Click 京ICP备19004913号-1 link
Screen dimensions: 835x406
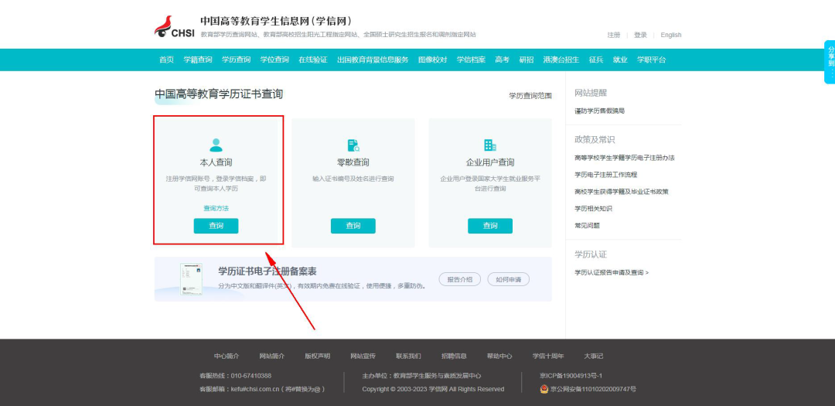pyautogui.click(x=571, y=376)
